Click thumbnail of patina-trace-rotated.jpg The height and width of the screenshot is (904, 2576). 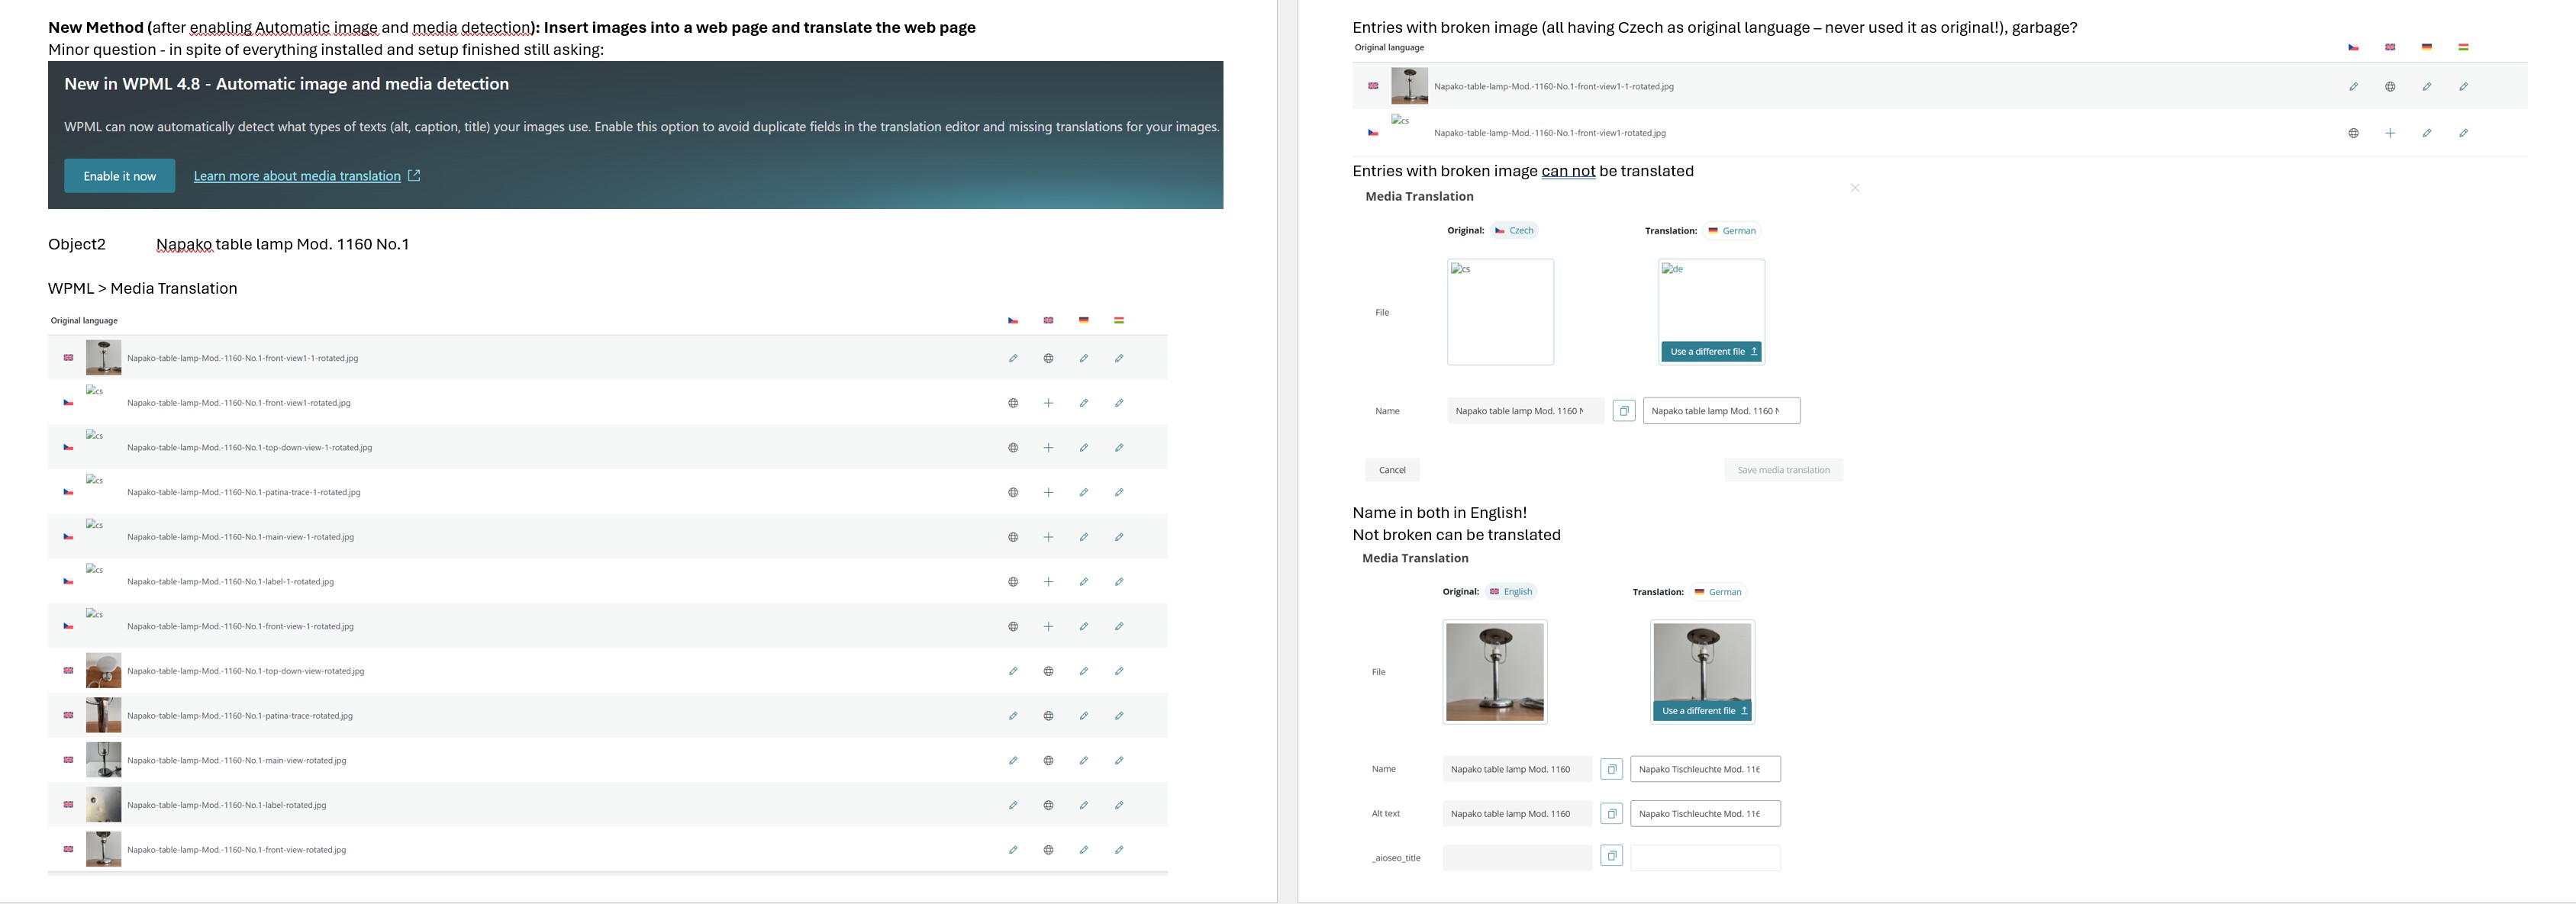(103, 716)
